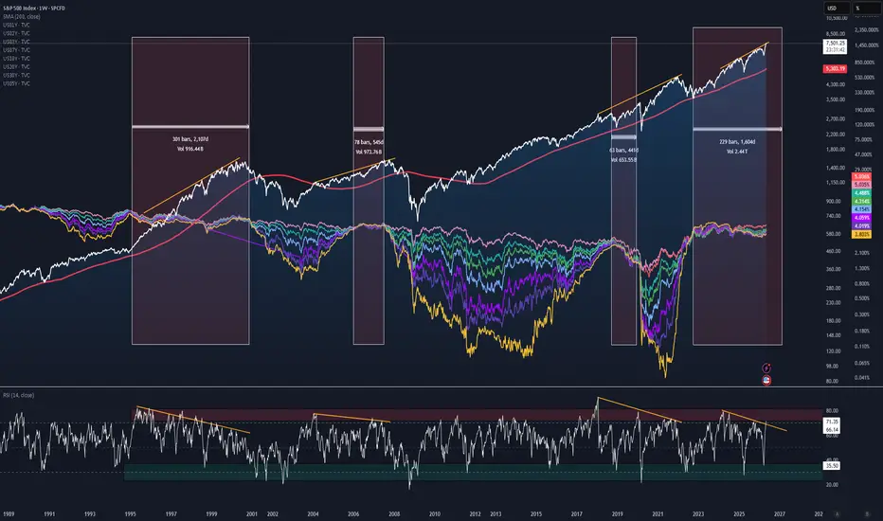Select the US30Y TVC legend entry
The height and width of the screenshot is (521, 883).
coord(16,75)
